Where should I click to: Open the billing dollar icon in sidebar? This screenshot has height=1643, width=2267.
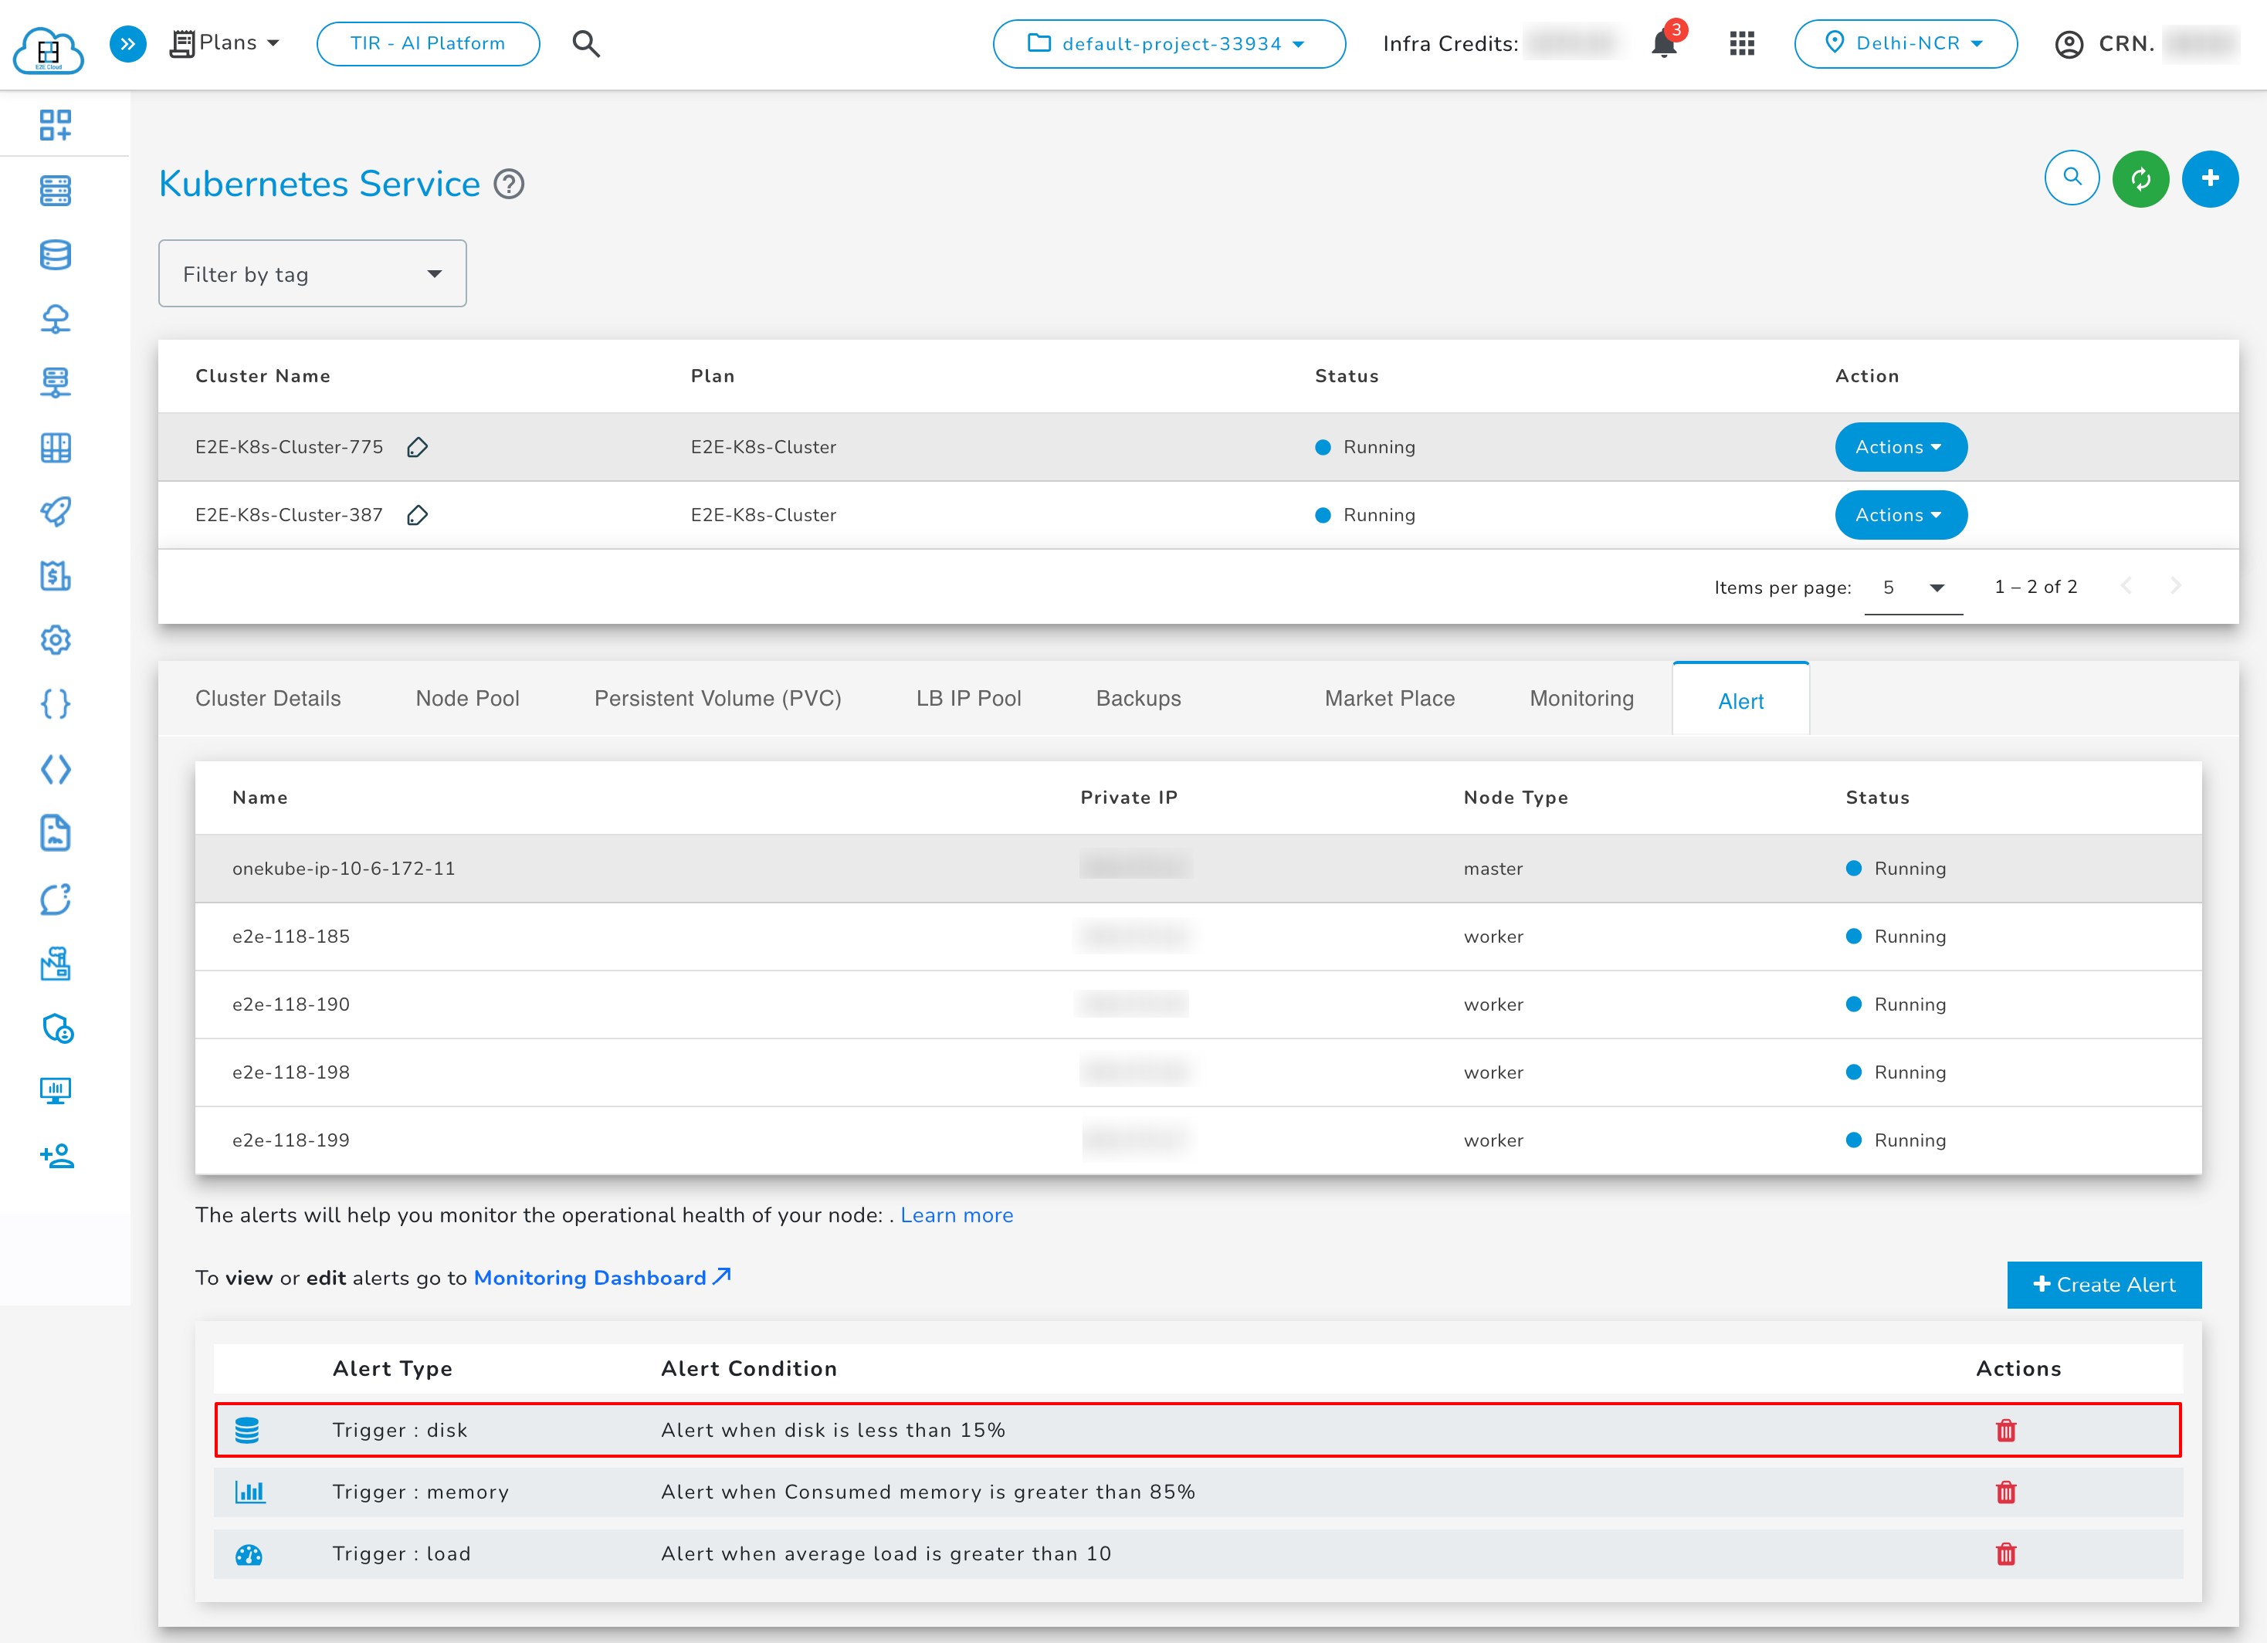(55, 576)
